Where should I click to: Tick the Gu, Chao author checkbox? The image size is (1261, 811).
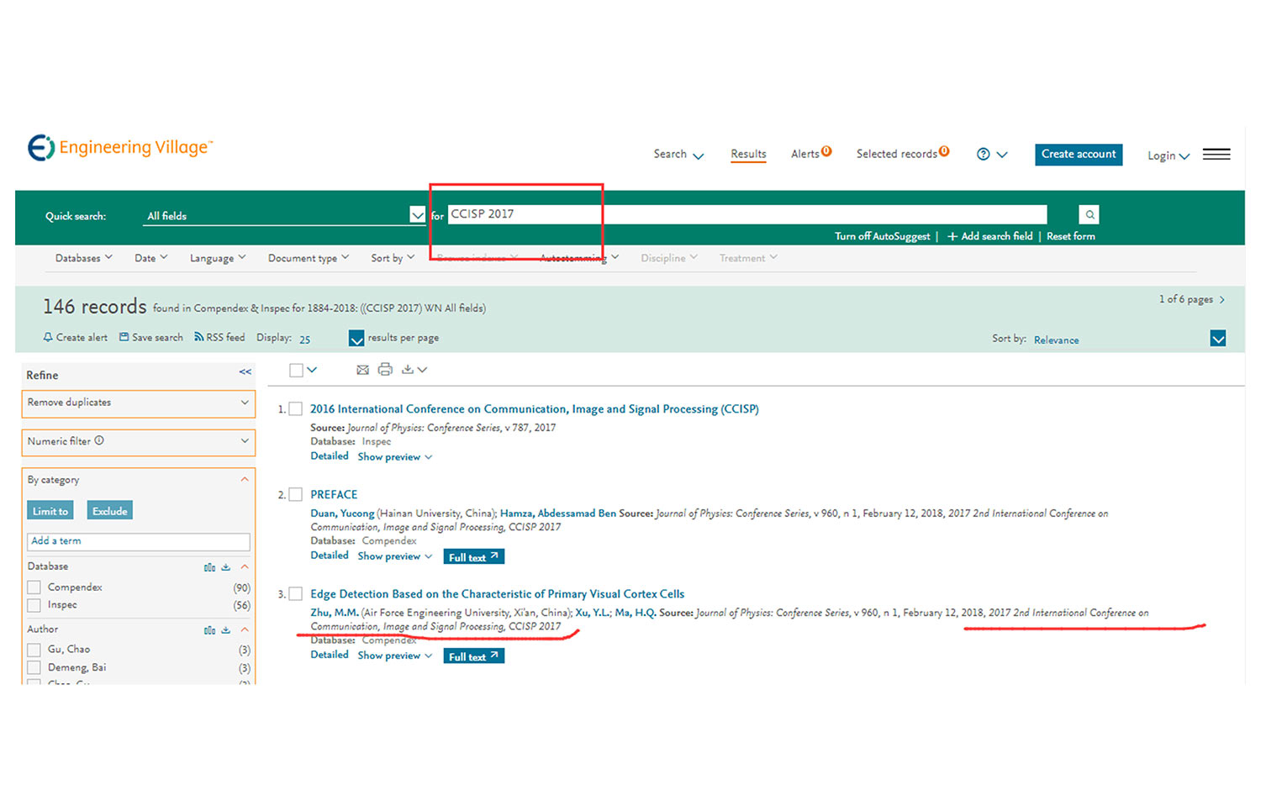34,650
